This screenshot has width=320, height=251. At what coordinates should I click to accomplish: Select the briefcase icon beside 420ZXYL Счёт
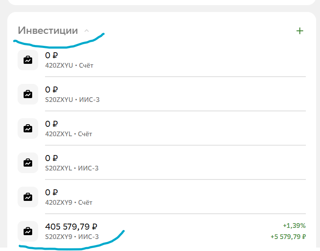coord(28,128)
